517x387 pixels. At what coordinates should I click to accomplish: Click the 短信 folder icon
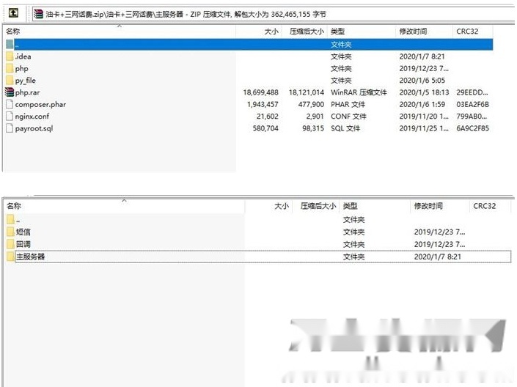tap(10, 232)
